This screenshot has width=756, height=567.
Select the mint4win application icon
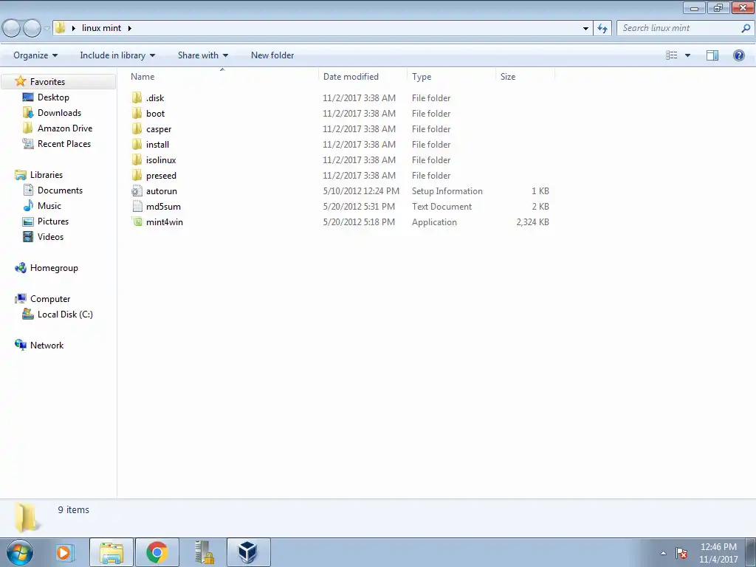tap(137, 221)
